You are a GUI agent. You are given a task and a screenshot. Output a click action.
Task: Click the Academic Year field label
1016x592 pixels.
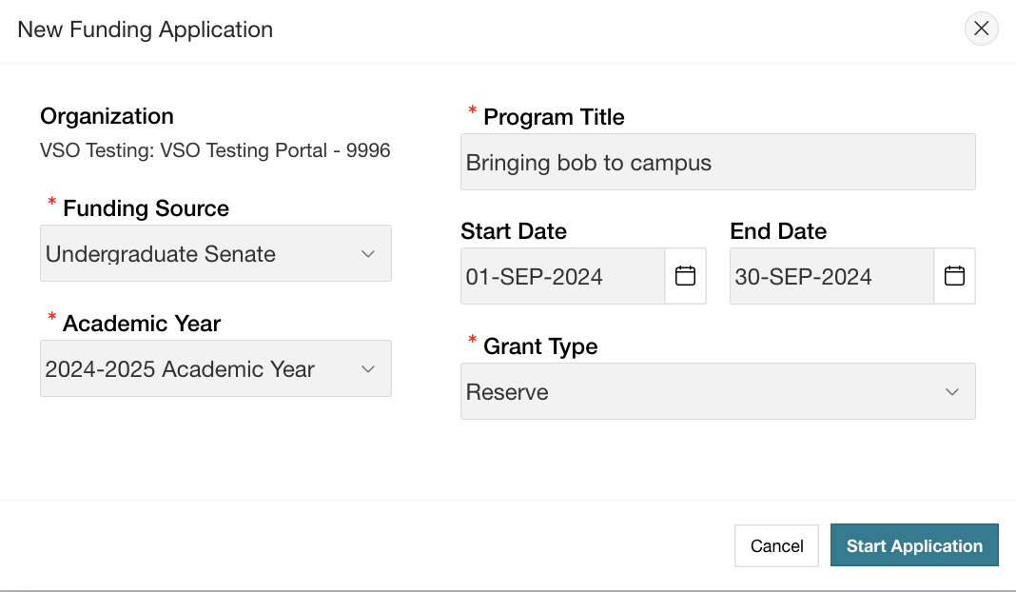point(141,323)
